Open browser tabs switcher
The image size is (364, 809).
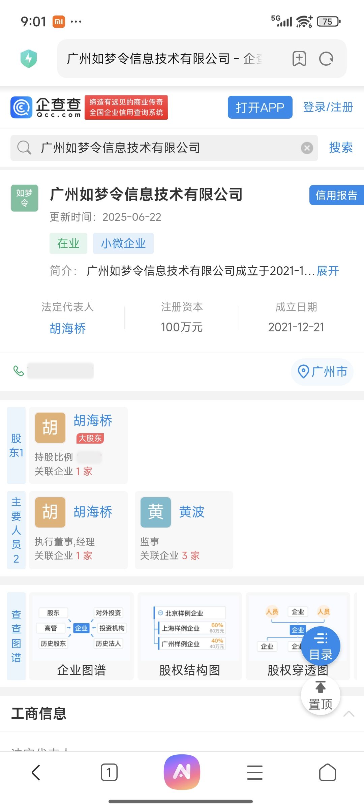coord(109,772)
